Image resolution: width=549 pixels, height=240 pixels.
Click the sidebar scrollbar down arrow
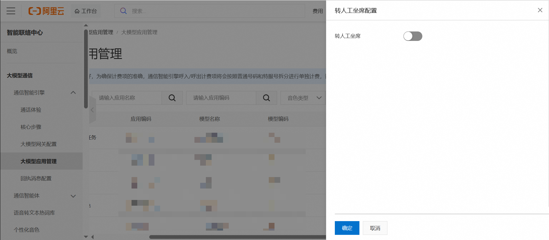(x=86, y=237)
